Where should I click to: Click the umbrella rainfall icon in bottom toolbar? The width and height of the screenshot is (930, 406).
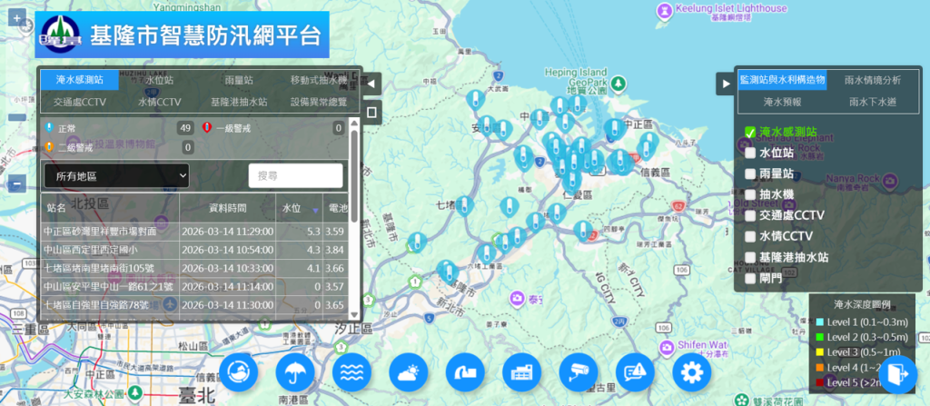[295, 372]
